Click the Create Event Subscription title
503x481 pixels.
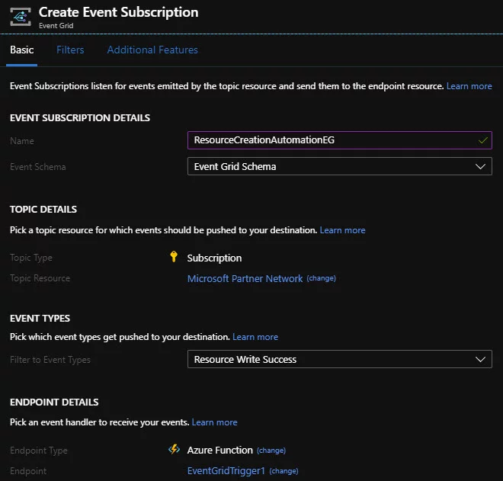118,12
